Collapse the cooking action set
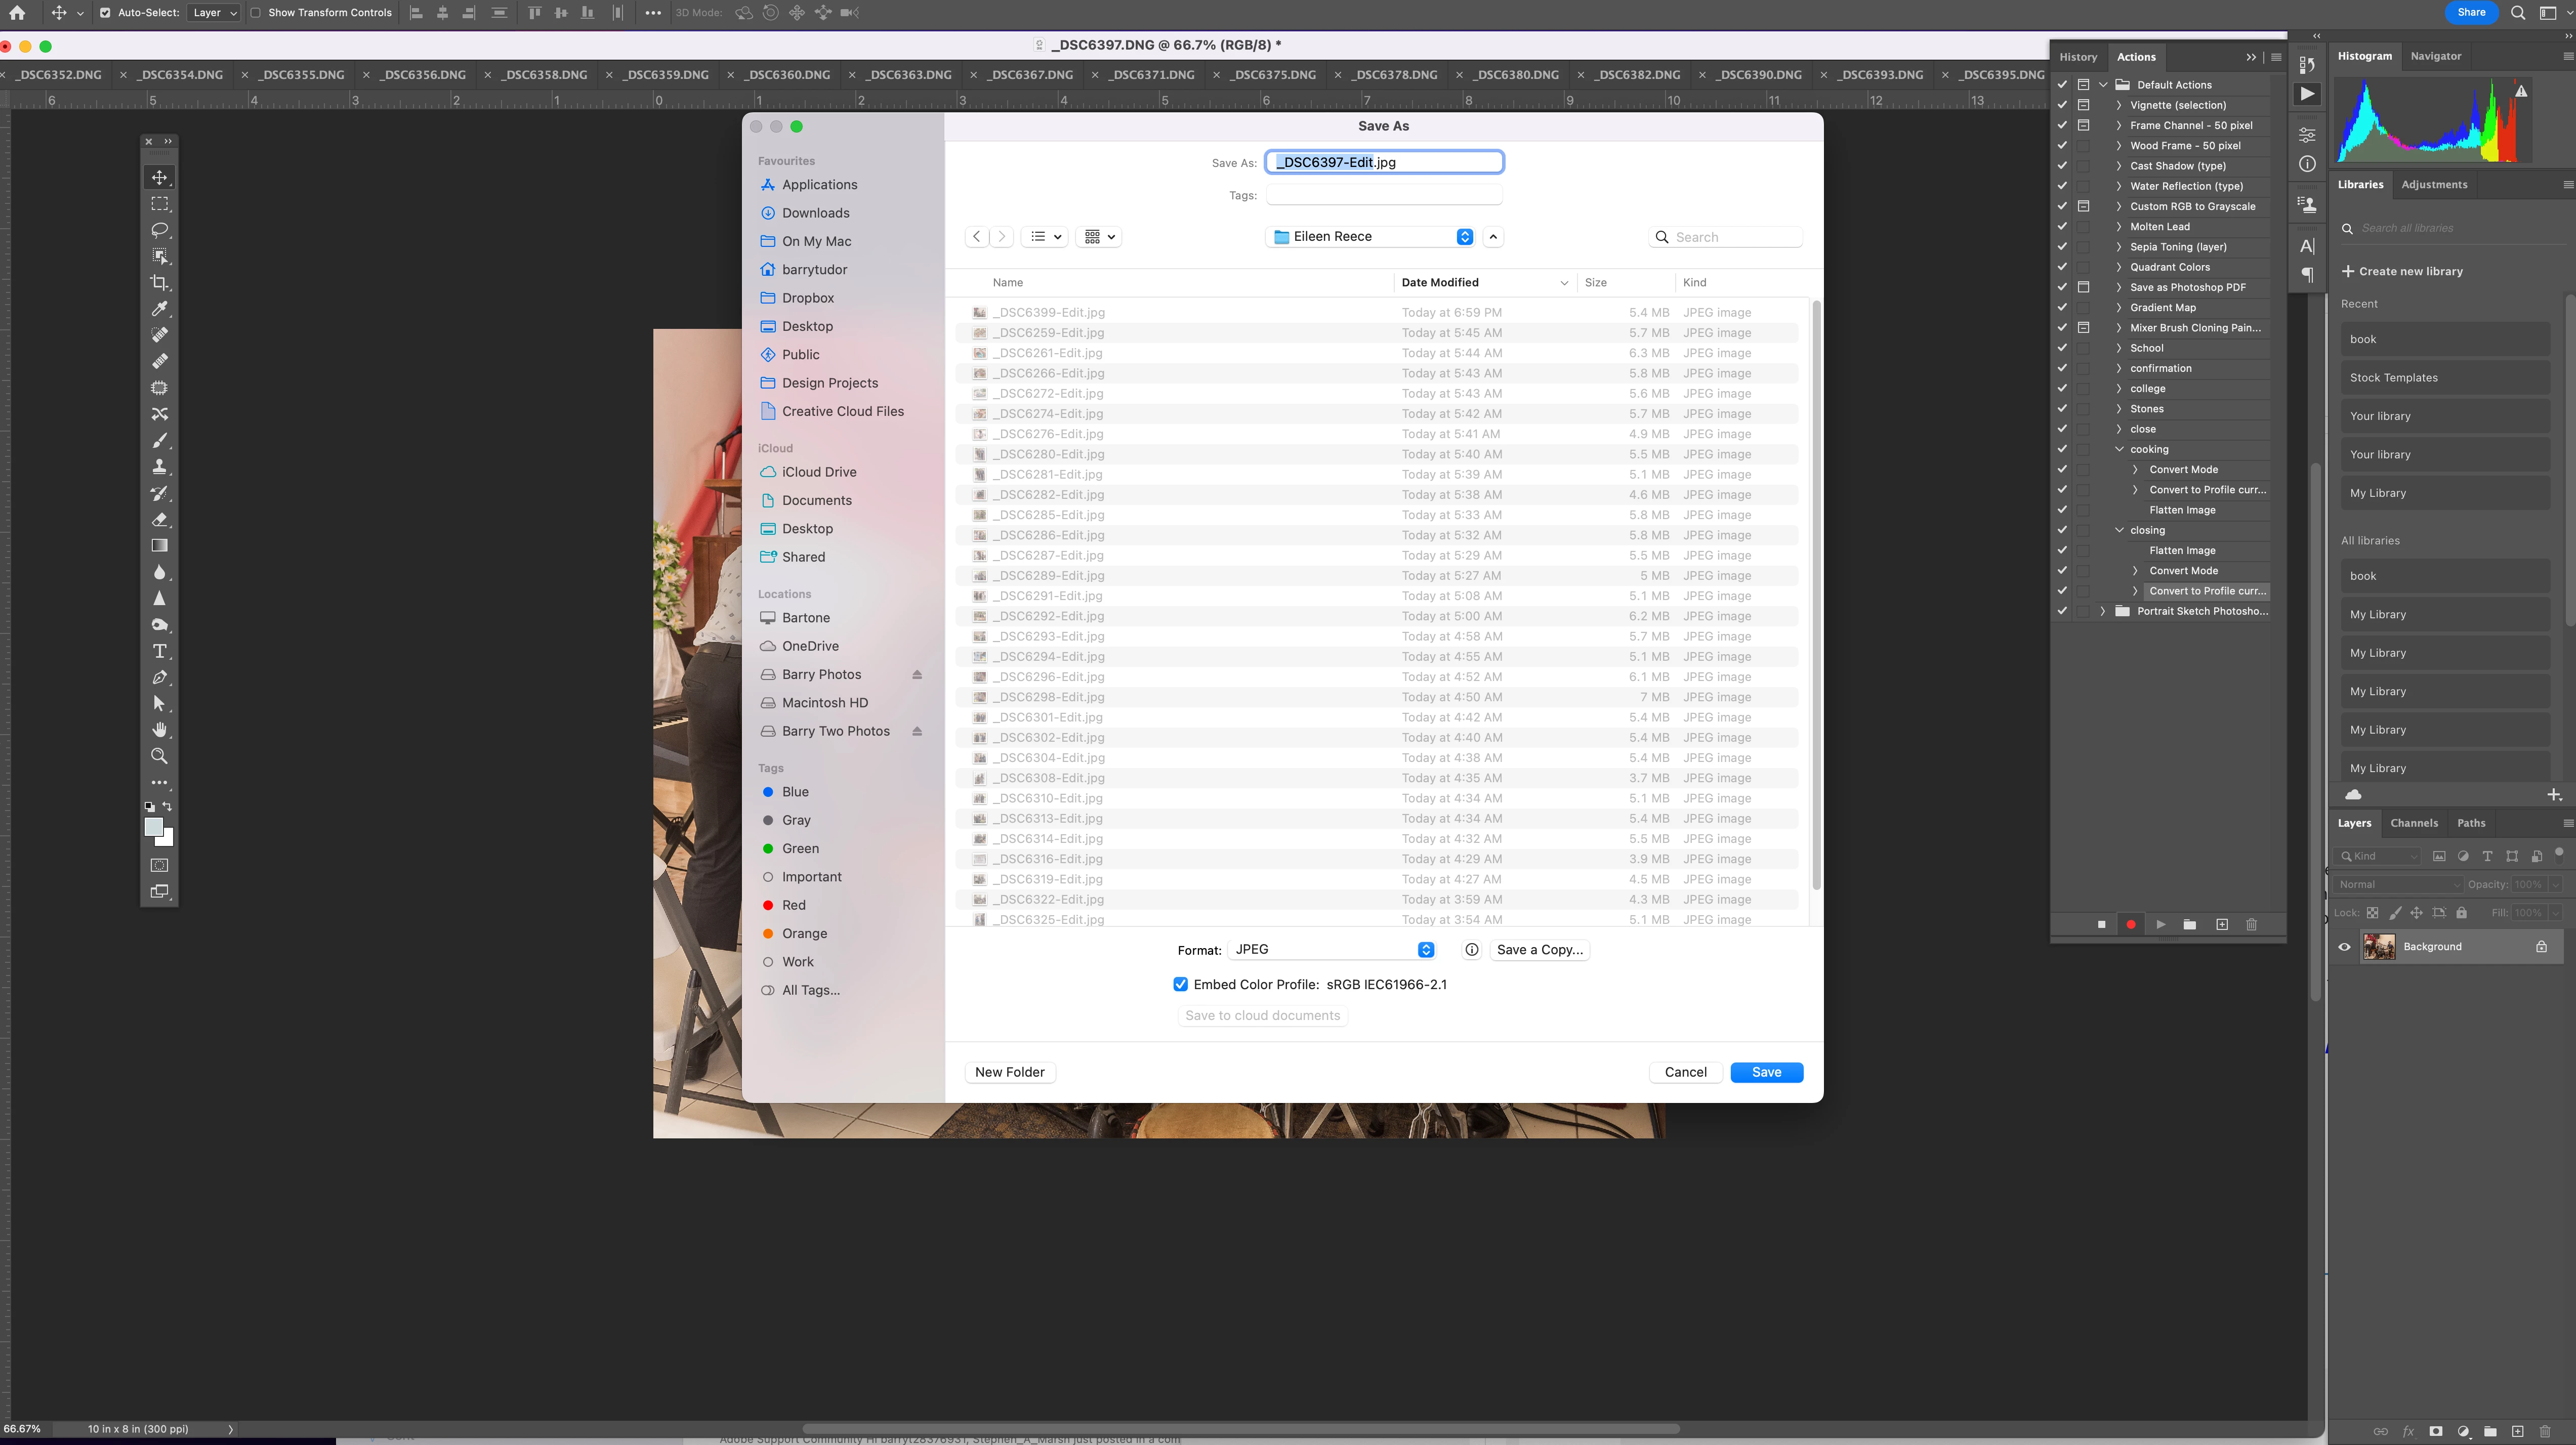 click(2119, 449)
